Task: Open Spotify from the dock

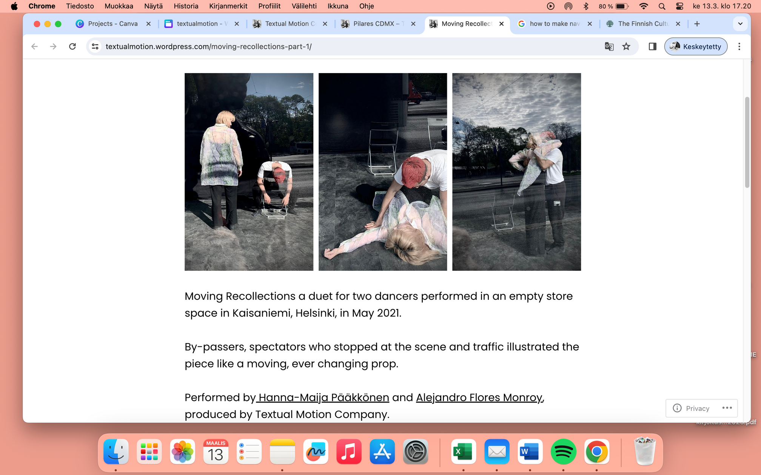Action: pyautogui.click(x=563, y=451)
